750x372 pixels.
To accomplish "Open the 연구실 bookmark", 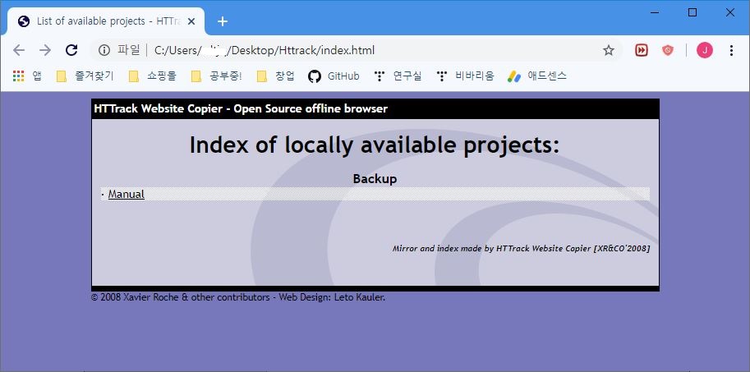I will click(x=398, y=76).
